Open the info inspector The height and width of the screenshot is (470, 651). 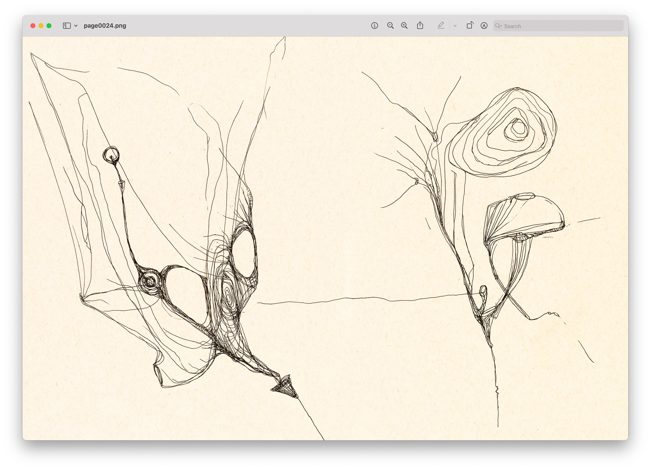[x=375, y=25]
